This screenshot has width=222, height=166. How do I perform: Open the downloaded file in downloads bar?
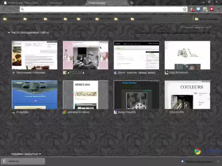tap(23, 161)
